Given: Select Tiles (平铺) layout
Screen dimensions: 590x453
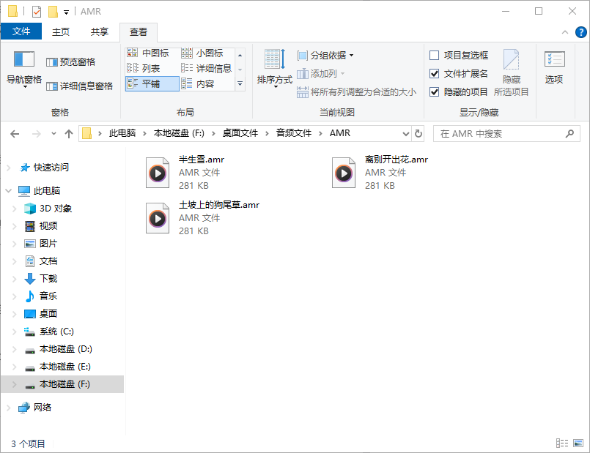Looking at the screenshot, I should tap(152, 83).
